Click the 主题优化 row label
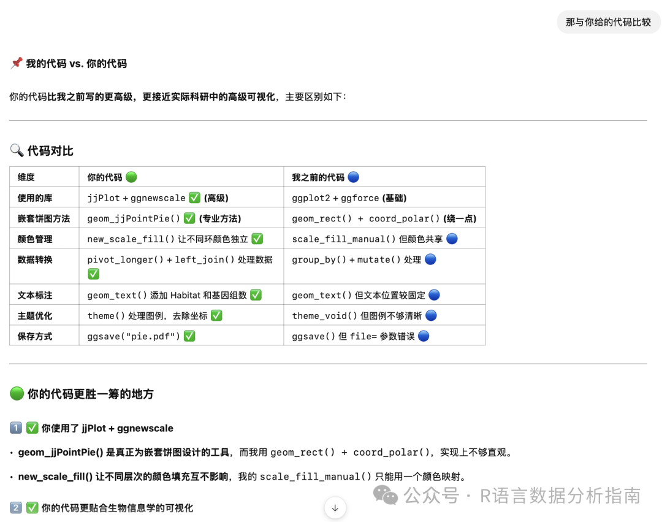The height and width of the screenshot is (522, 662). click(35, 316)
